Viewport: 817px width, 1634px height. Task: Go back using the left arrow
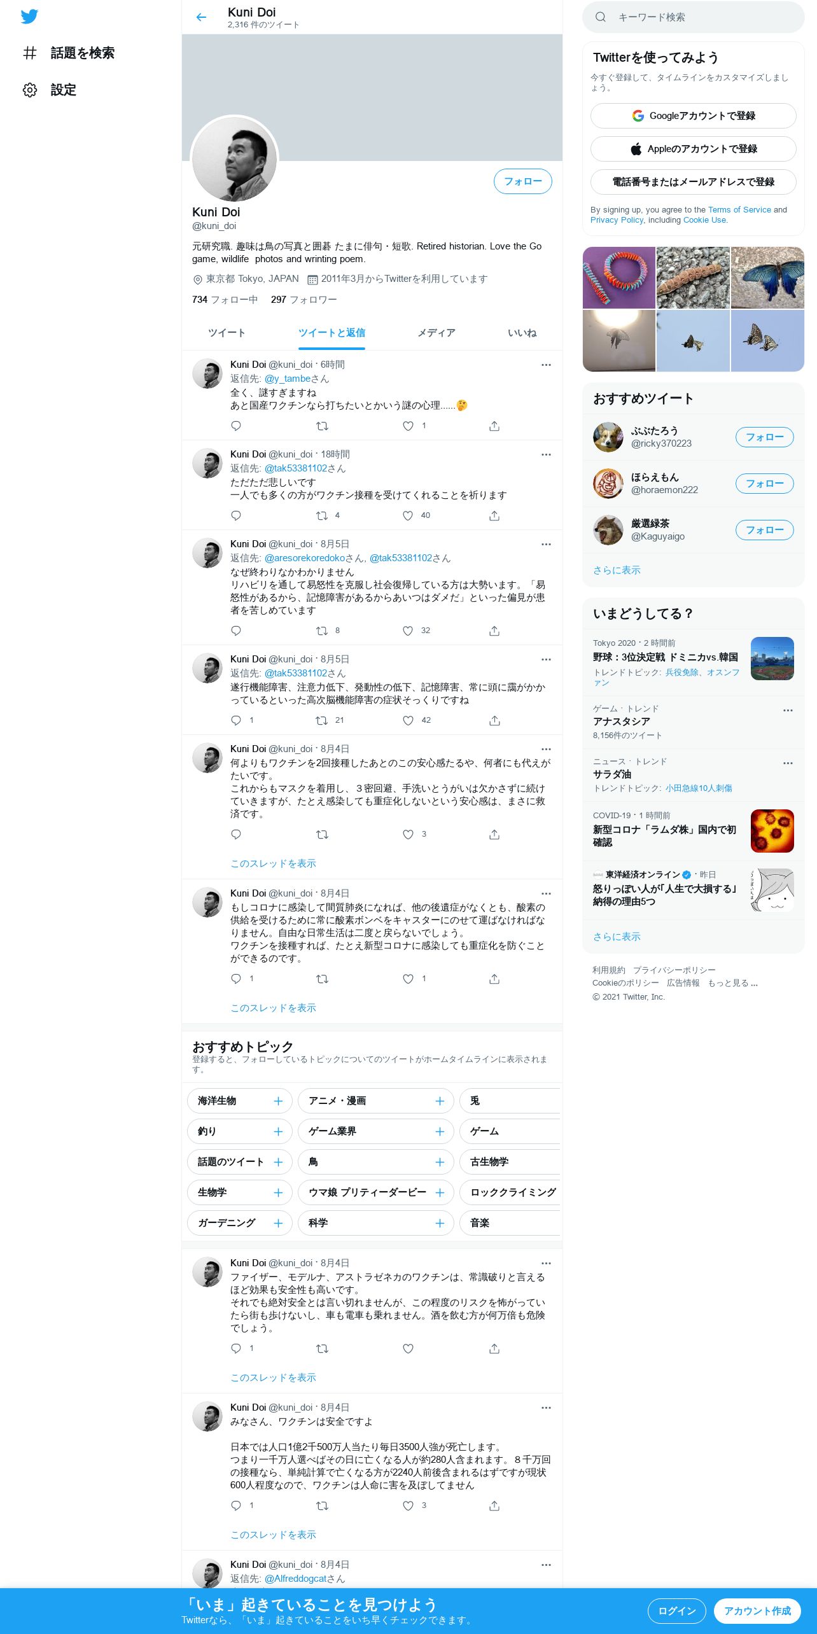pos(201,17)
